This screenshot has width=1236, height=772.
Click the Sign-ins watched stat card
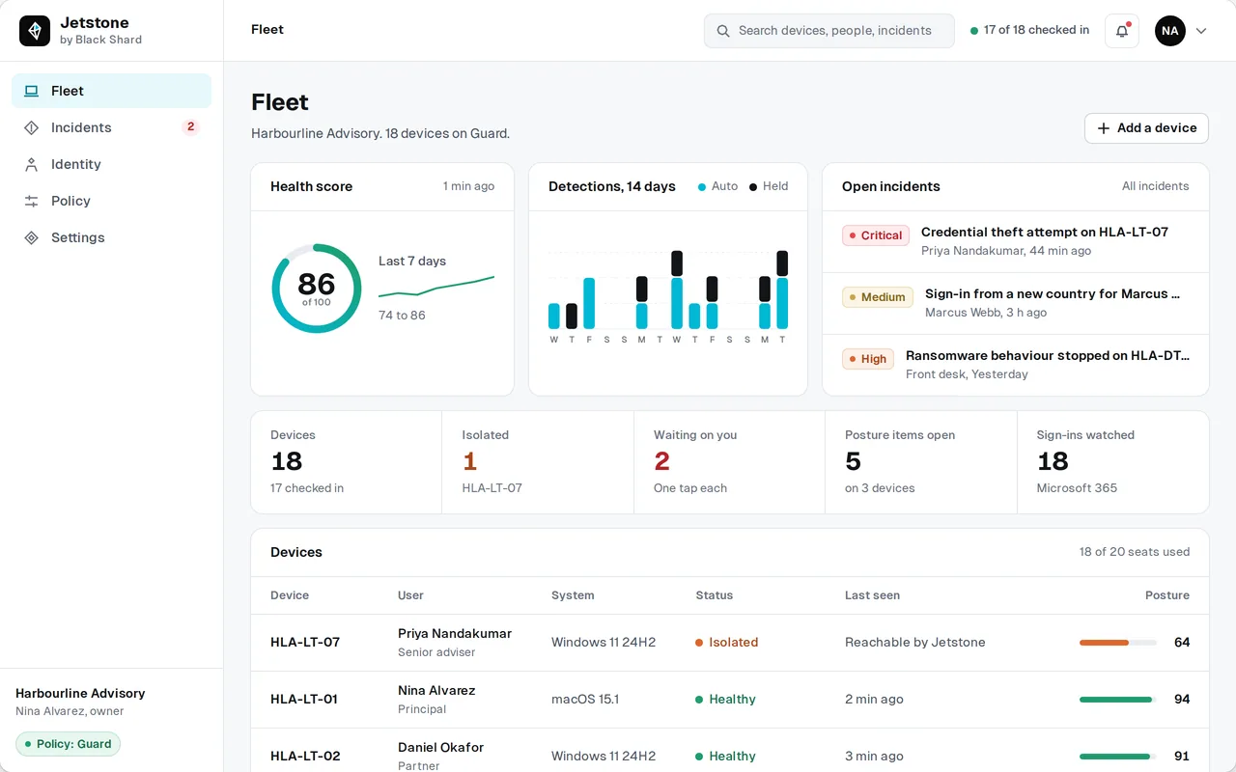[x=1112, y=462]
